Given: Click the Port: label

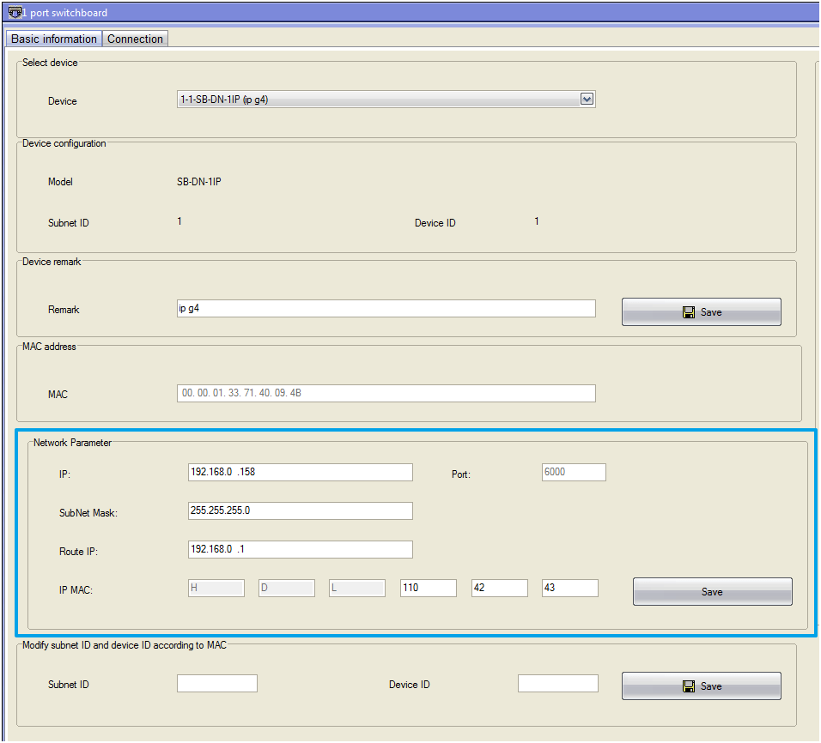Looking at the screenshot, I should pos(461,474).
